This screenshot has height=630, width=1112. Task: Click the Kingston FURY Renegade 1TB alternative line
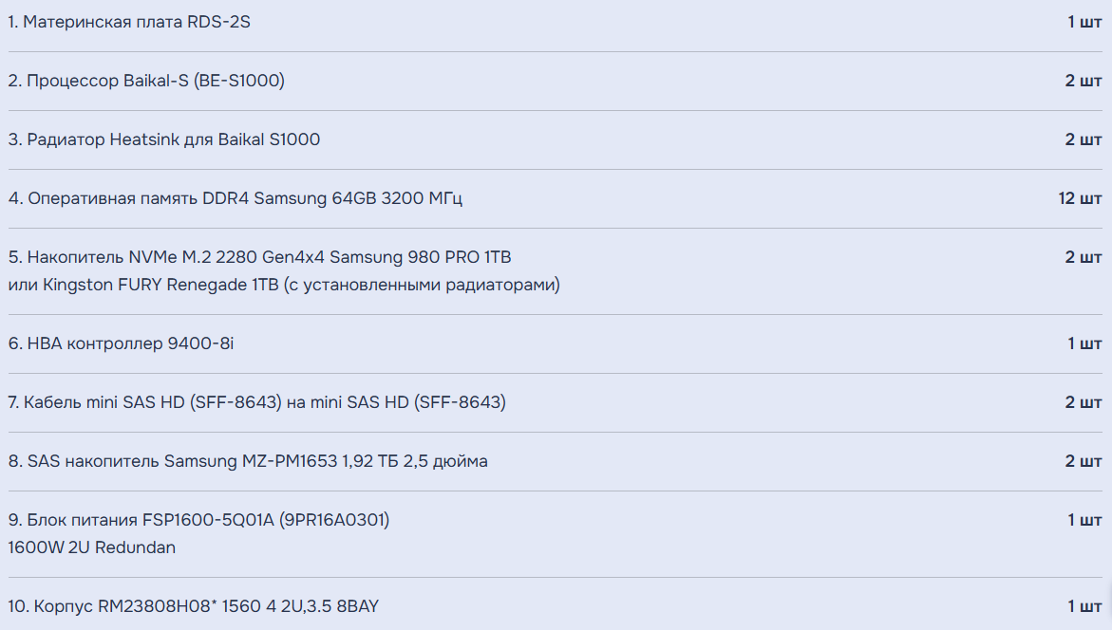284,285
